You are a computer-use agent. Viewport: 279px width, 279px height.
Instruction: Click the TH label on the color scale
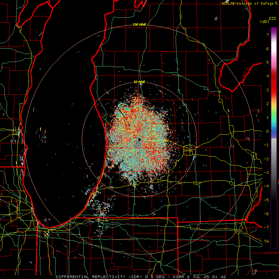pyautogui.click(x=266, y=241)
